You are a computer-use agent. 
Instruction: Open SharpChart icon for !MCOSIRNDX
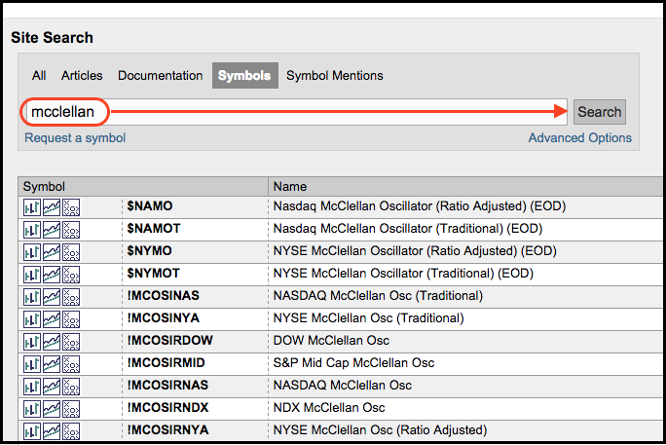32,409
